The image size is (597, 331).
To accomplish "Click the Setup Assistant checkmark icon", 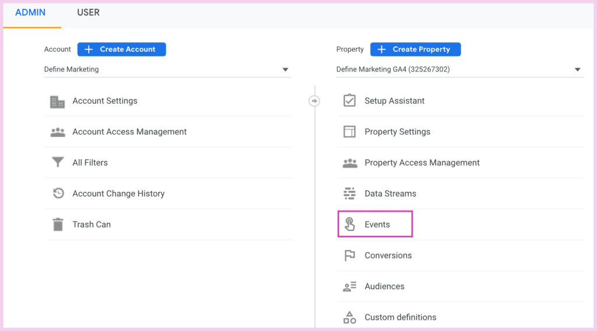I will tap(350, 100).
